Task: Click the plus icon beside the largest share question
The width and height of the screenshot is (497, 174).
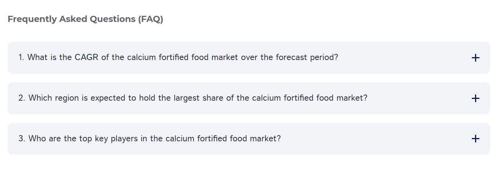Action: point(475,99)
